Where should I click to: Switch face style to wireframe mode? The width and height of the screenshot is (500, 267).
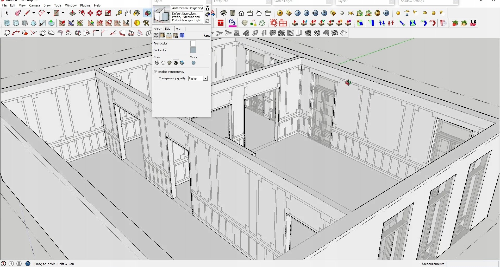pyautogui.click(x=157, y=63)
